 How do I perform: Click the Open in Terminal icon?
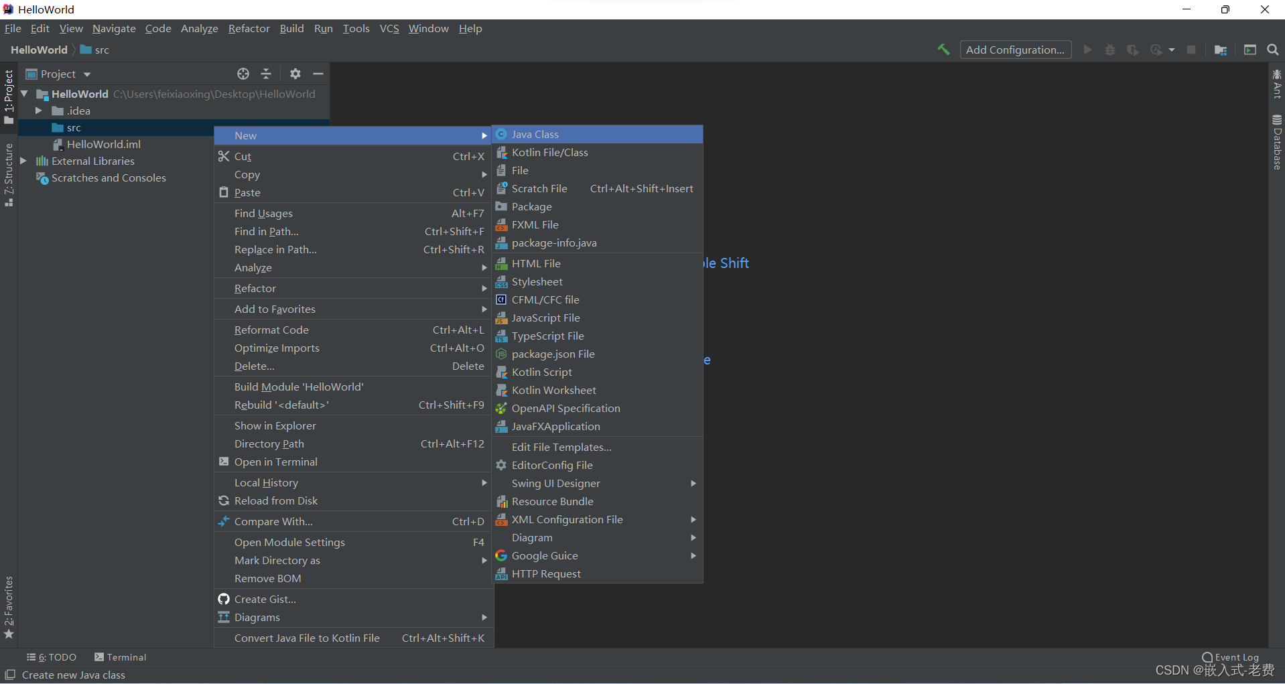click(224, 462)
